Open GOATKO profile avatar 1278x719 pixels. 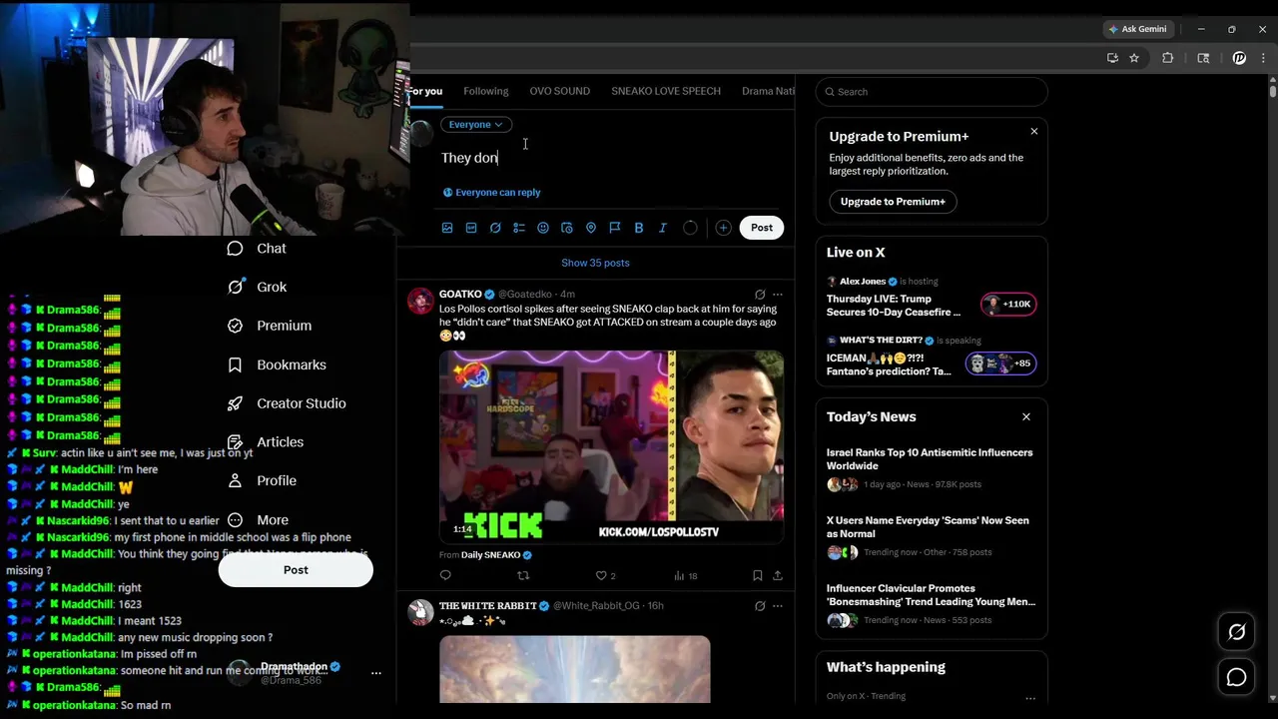tap(420, 302)
